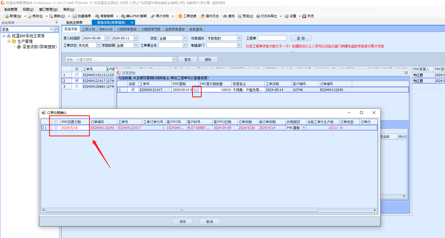This screenshot has width=445, height=238.
Task: Open 紧急求助(异常提报) tree node icon
Action: click(19, 47)
